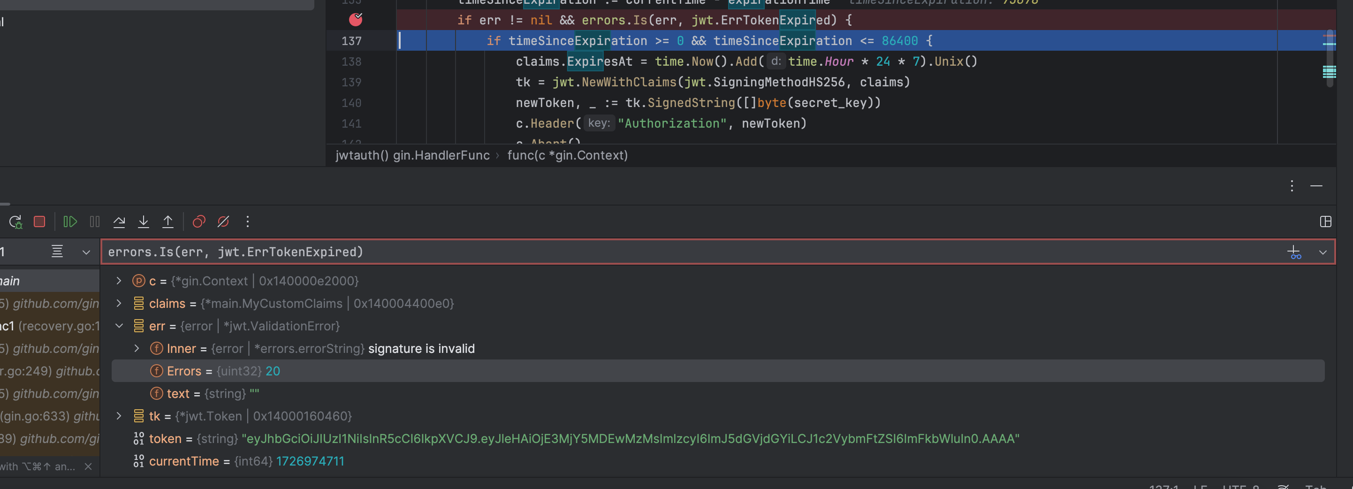Expand the tk jwt.Token variable

(x=119, y=416)
